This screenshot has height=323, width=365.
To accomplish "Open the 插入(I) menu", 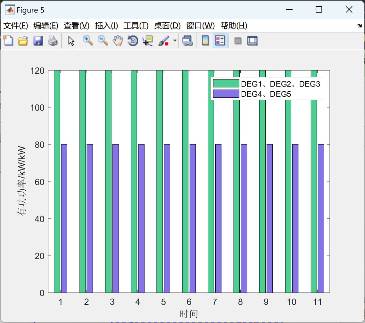I will point(106,26).
